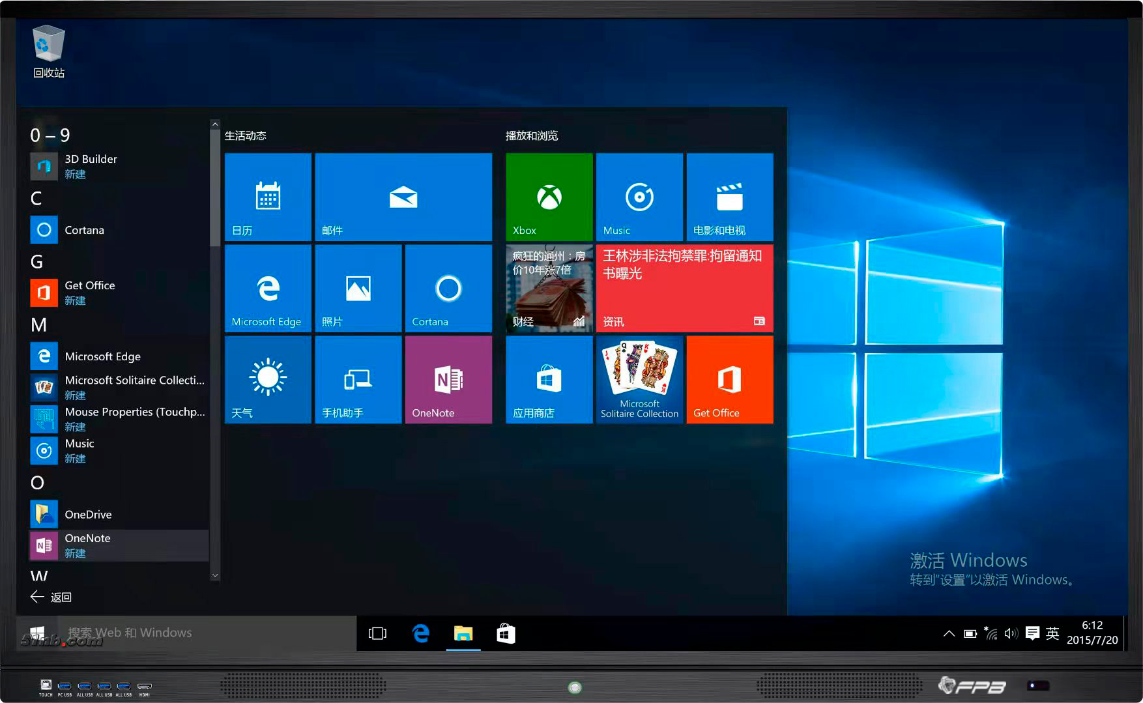Launch the Xbox tile
Image resolution: width=1143 pixels, height=703 pixels.
coord(549,197)
